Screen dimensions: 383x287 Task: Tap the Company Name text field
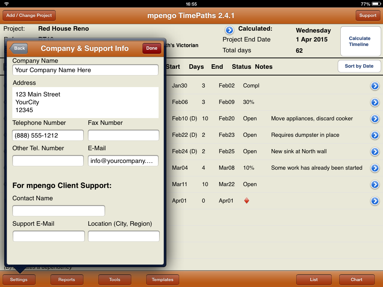click(85, 70)
